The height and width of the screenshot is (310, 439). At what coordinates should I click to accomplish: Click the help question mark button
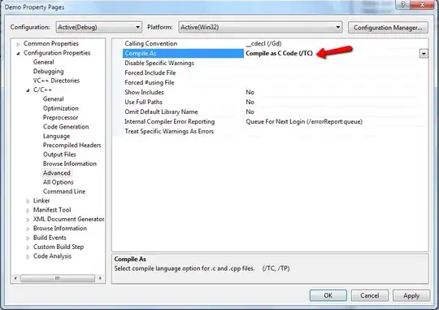tap(402, 5)
